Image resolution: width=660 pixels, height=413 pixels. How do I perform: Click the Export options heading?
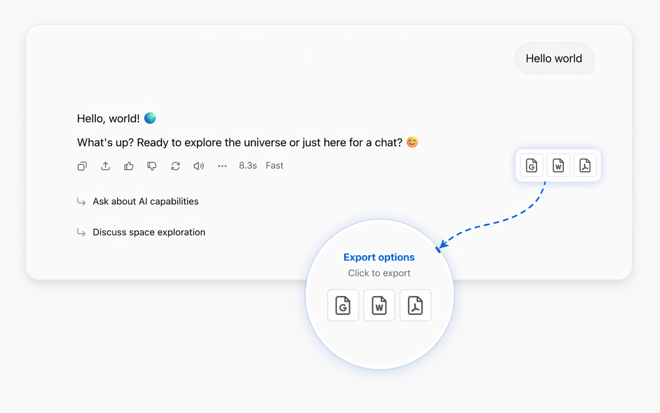coord(379,257)
